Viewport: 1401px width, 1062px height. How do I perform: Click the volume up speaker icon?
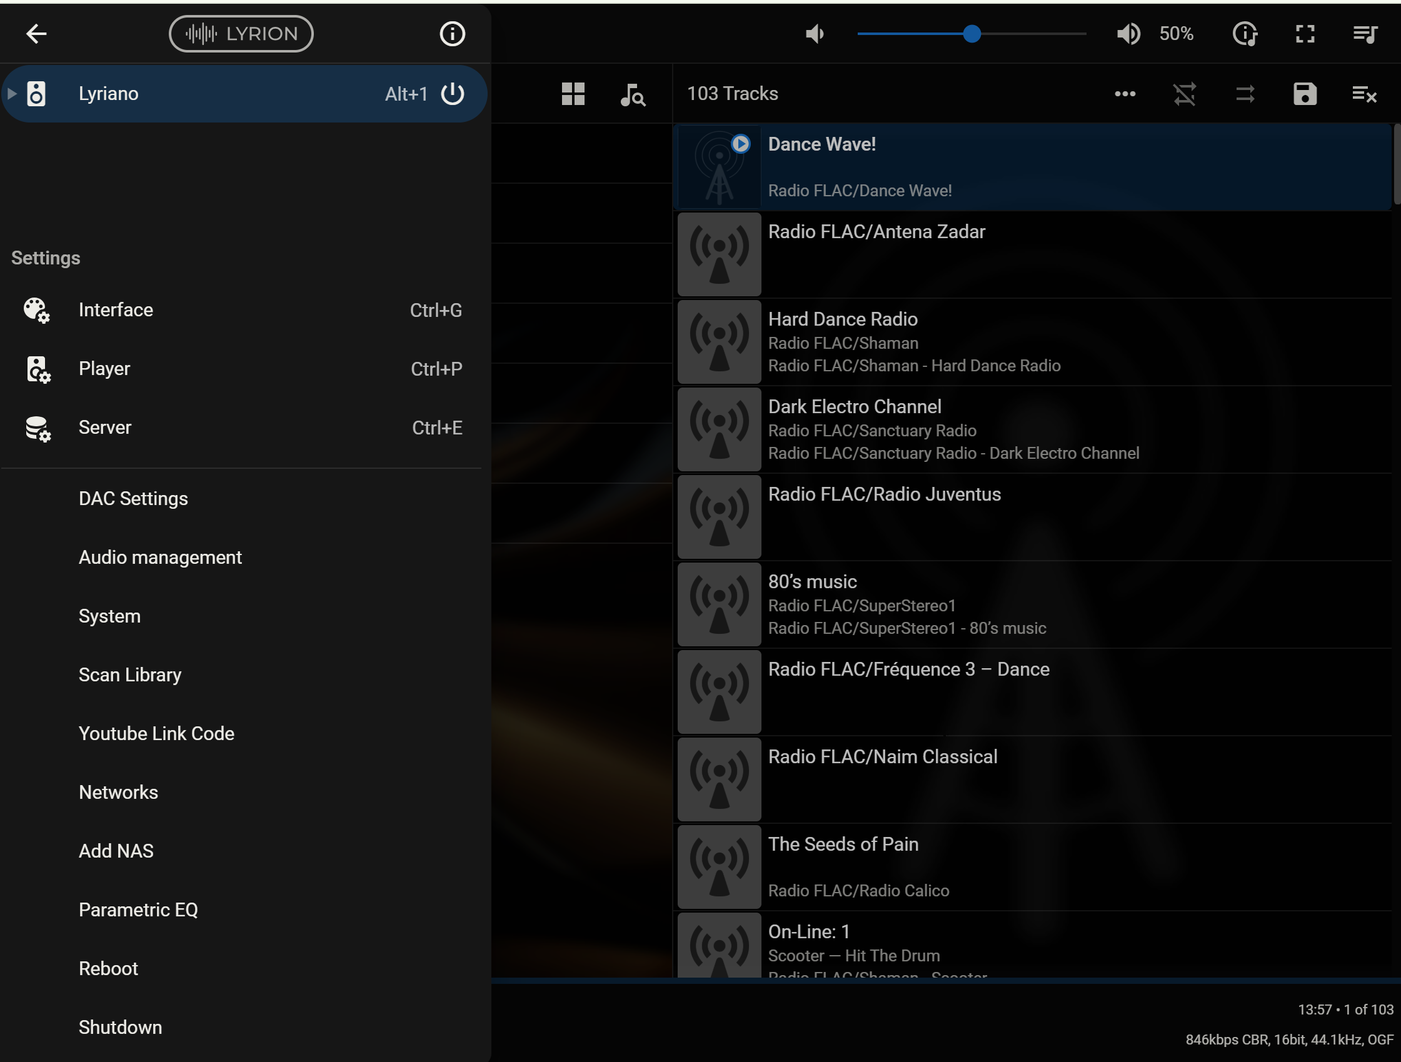pos(1128,34)
